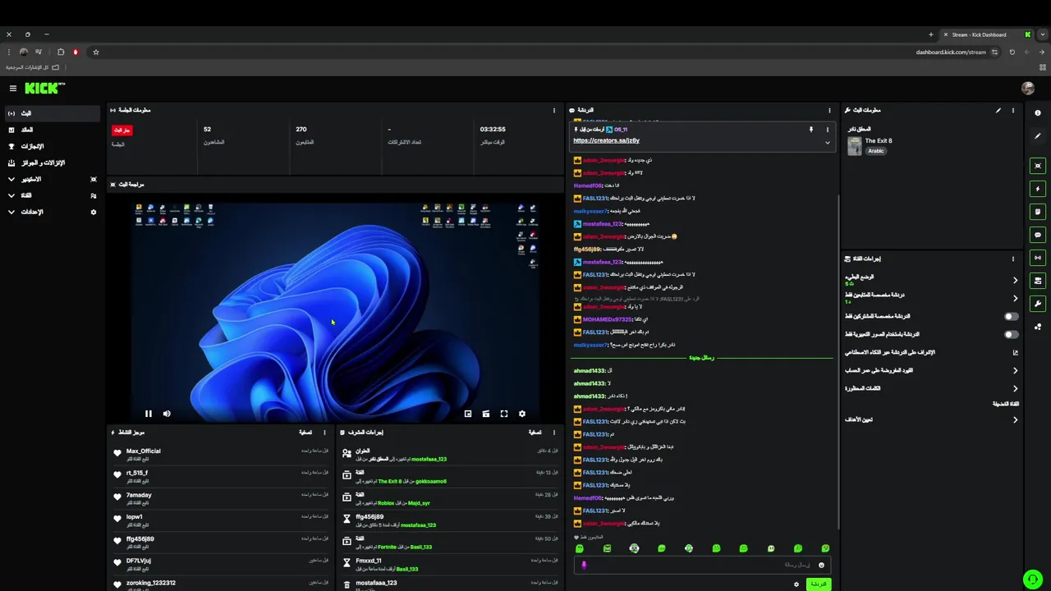Screen dimensions: 1051x591
Task: Reload the page with the browser refresh icon
Action: [1012, 52]
